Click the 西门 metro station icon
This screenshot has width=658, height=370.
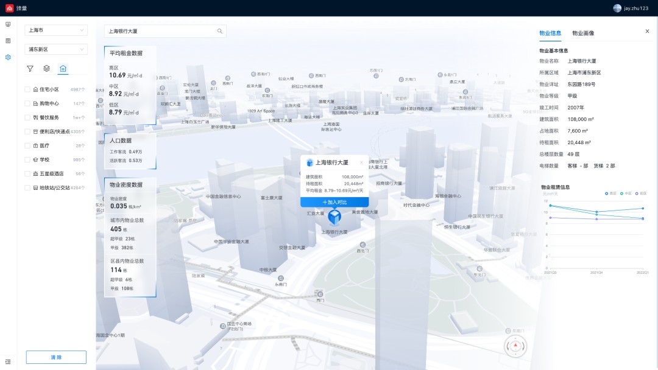point(320,294)
